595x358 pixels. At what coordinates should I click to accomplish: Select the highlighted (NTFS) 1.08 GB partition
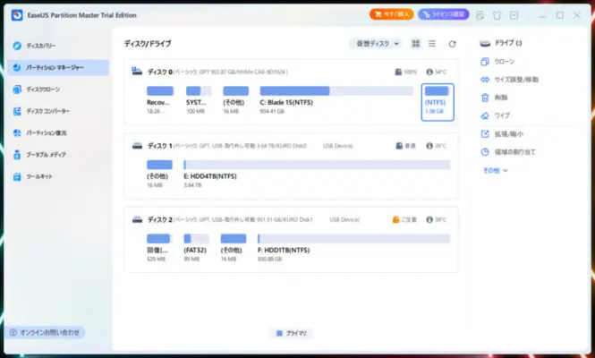(438, 102)
